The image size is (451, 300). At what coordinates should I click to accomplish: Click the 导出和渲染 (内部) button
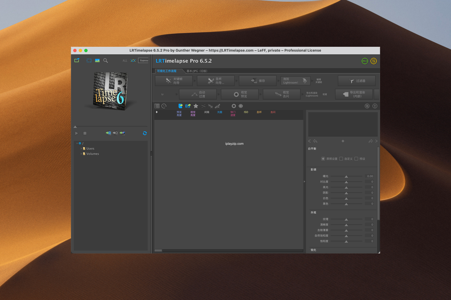pyautogui.click(x=354, y=94)
